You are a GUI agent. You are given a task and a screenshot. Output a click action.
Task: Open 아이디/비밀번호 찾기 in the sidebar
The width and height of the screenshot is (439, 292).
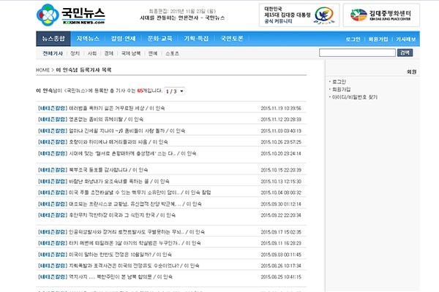354,97
